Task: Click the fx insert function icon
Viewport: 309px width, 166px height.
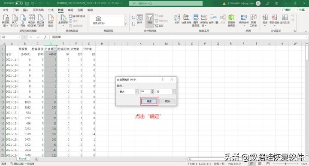Action: [x=45, y=37]
